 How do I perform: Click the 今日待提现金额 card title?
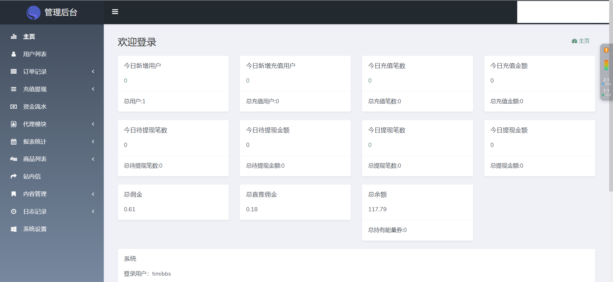[x=268, y=130]
